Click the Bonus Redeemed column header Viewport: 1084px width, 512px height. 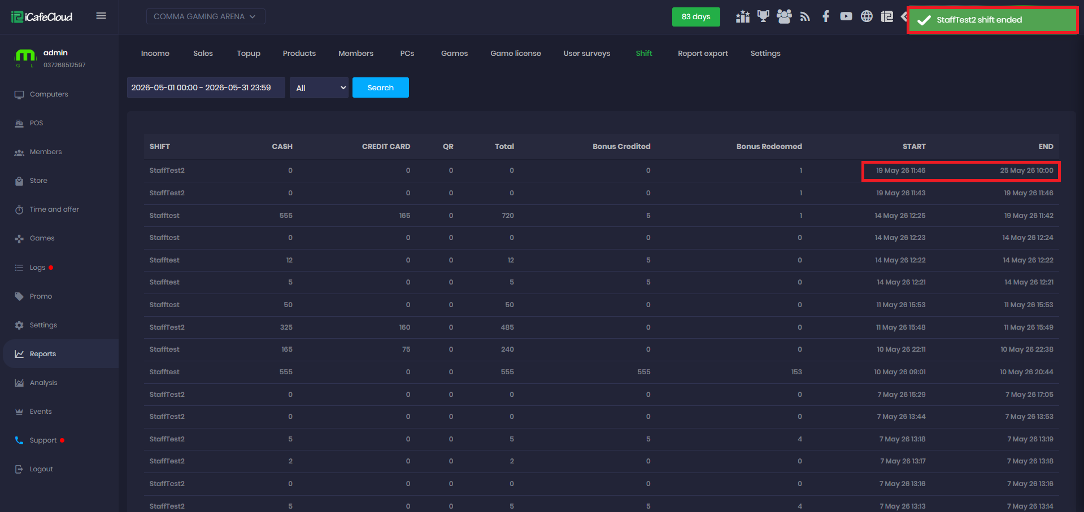click(x=769, y=146)
